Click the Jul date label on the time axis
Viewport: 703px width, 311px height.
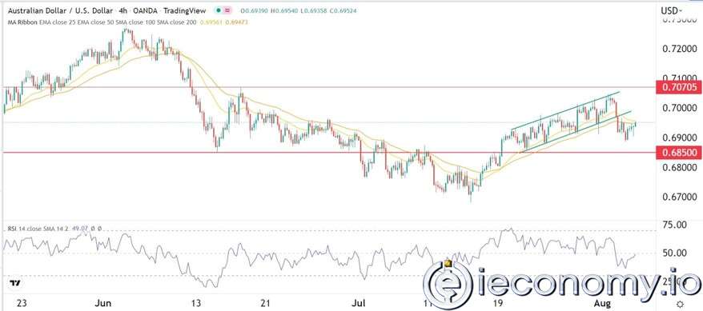pos(358,303)
